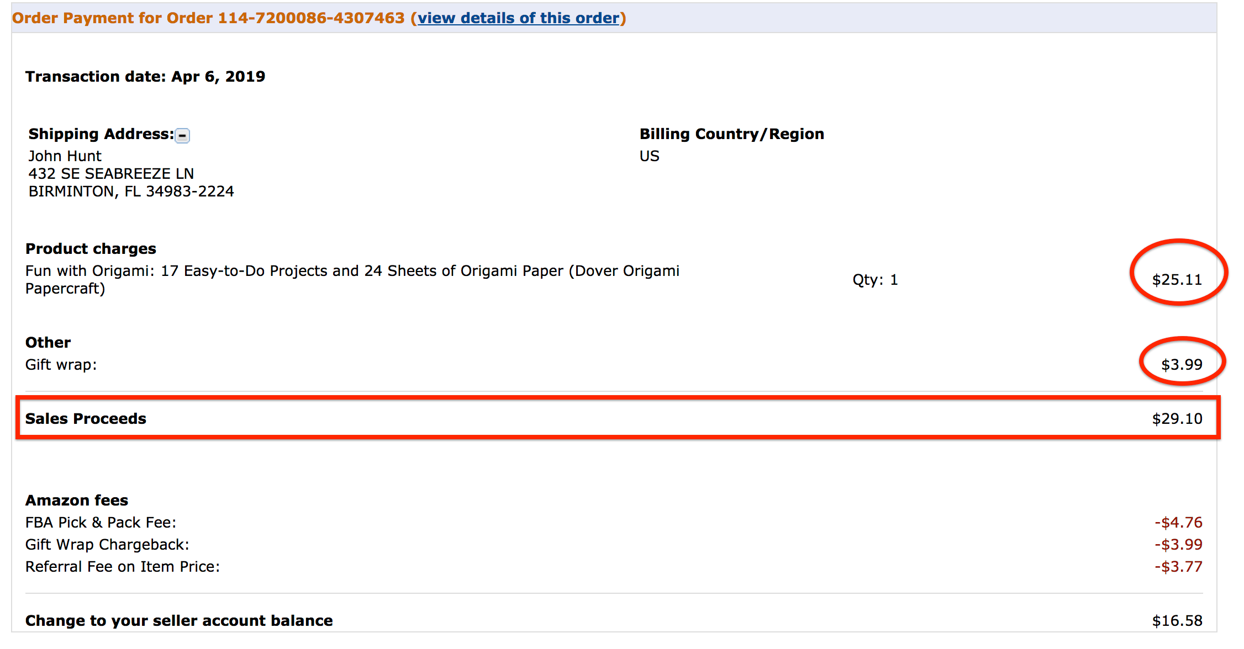Select the Amazon fees heading

(76, 500)
